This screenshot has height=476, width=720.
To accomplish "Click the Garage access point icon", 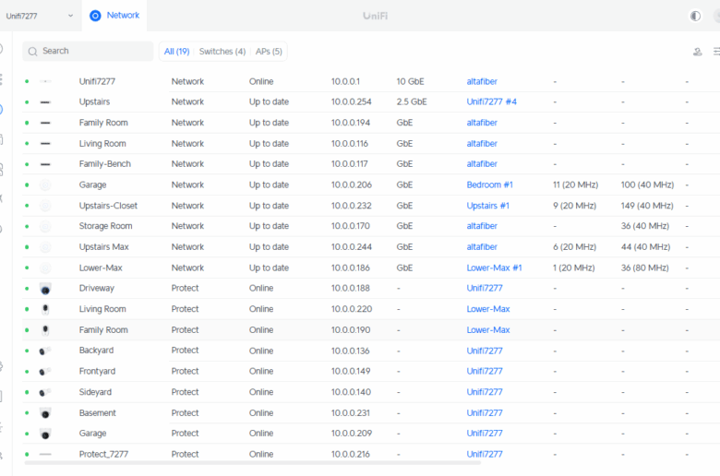I will pyautogui.click(x=45, y=185).
